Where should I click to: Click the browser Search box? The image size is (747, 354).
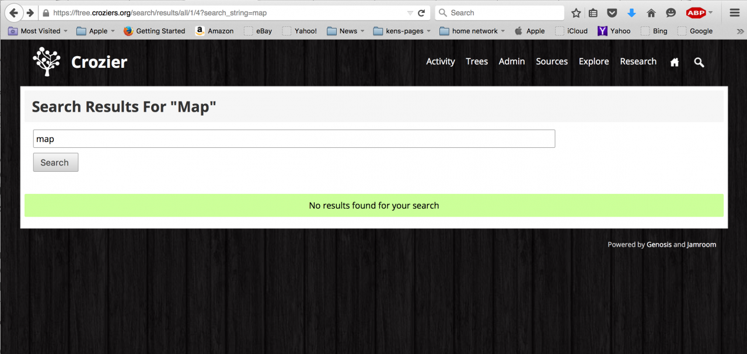coord(500,13)
